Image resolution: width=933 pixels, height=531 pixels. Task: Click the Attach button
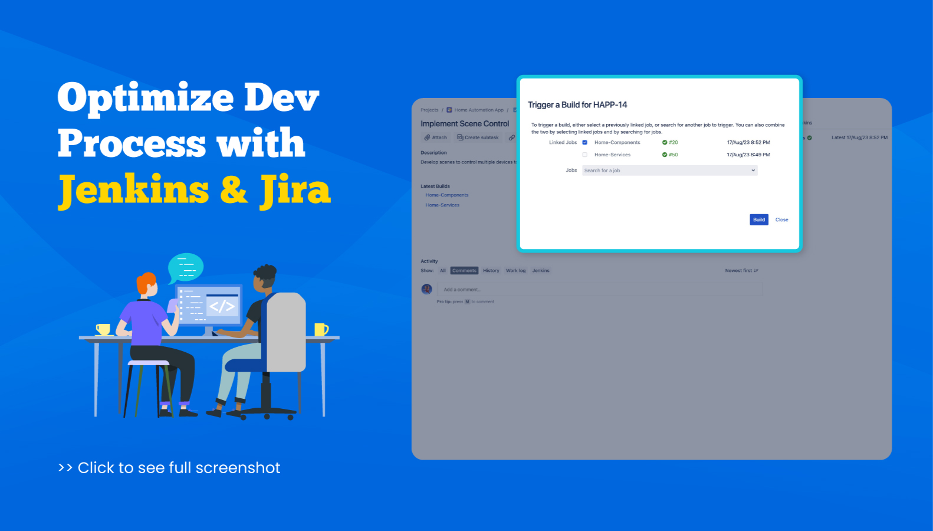click(x=436, y=137)
